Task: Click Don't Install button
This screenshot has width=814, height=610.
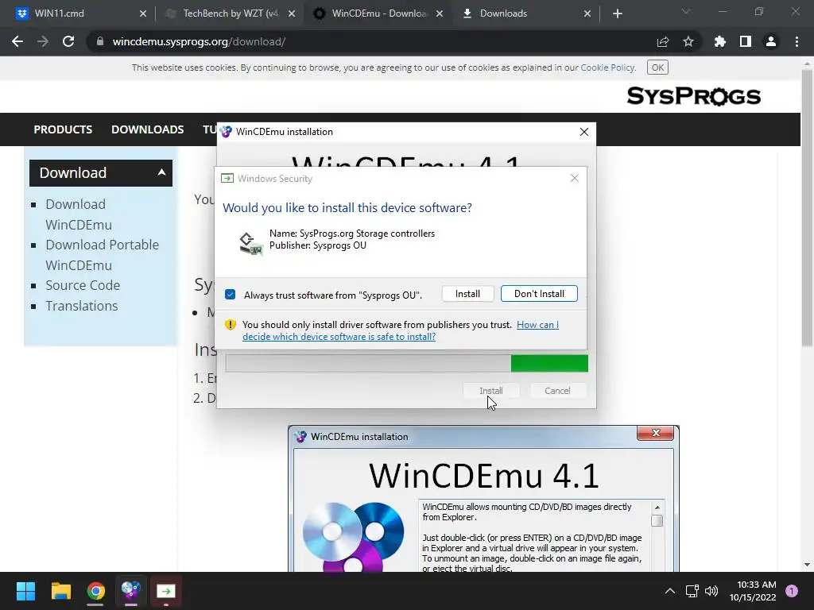Action: 539,294
